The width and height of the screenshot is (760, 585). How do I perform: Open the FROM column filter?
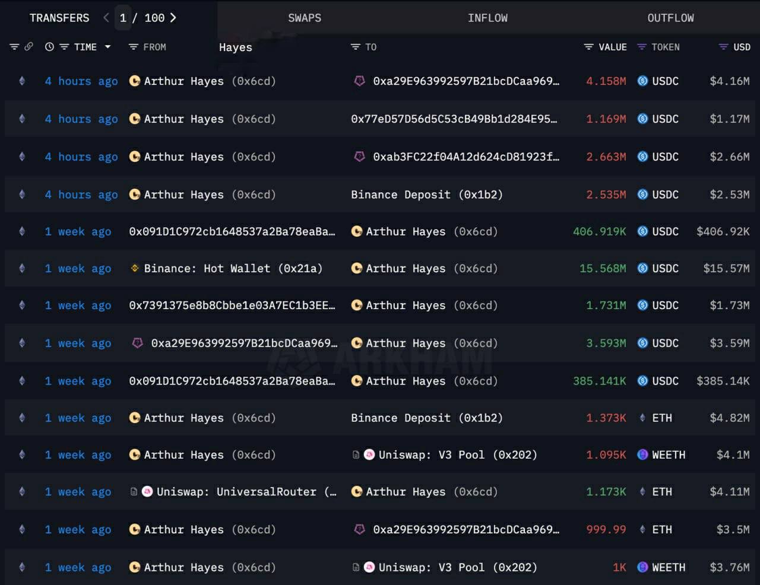134,47
